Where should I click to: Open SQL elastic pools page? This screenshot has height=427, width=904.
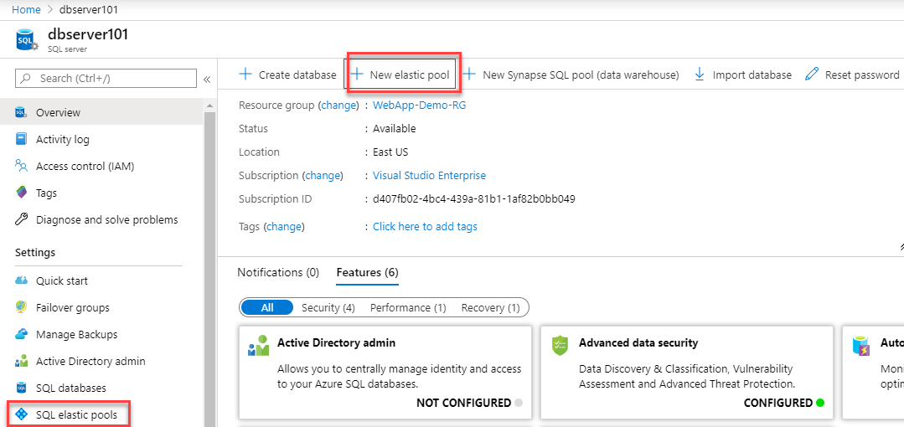tap(76, 415)
